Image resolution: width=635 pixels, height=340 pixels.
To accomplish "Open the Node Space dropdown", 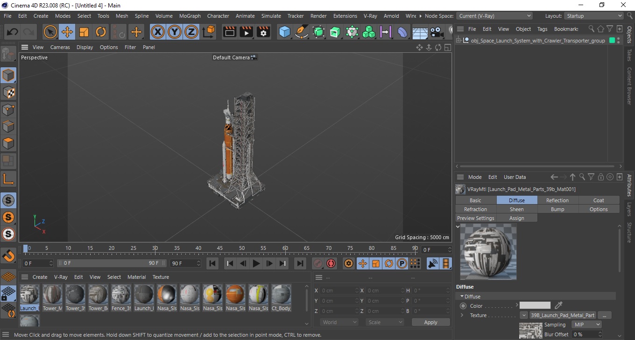I will tap(494, 16).
